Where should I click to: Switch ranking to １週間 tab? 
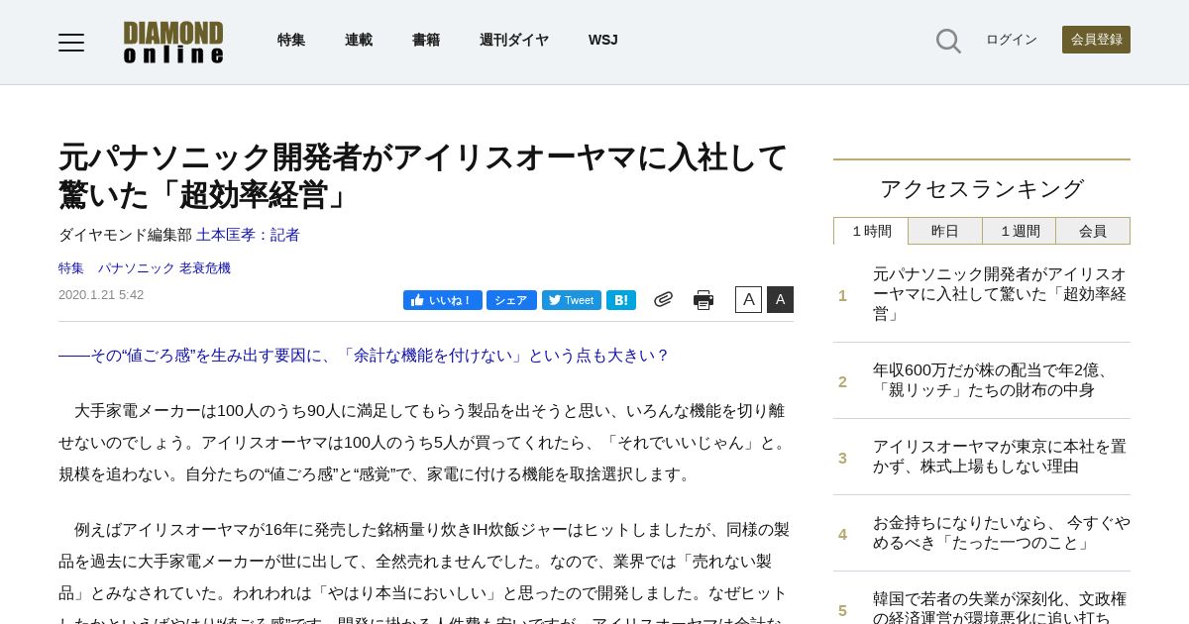coord(1020,231)
